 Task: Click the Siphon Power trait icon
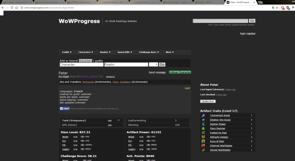[x=203, y=124]
